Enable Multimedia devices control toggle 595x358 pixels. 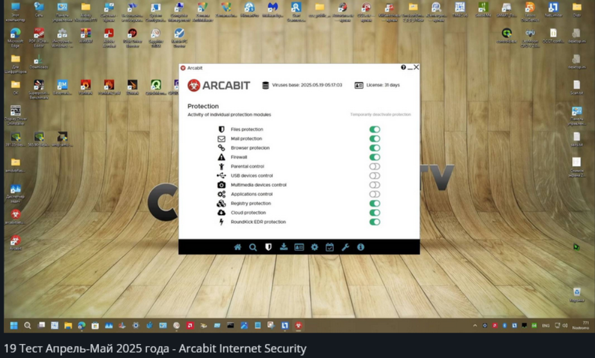click(x=375, y=185)
